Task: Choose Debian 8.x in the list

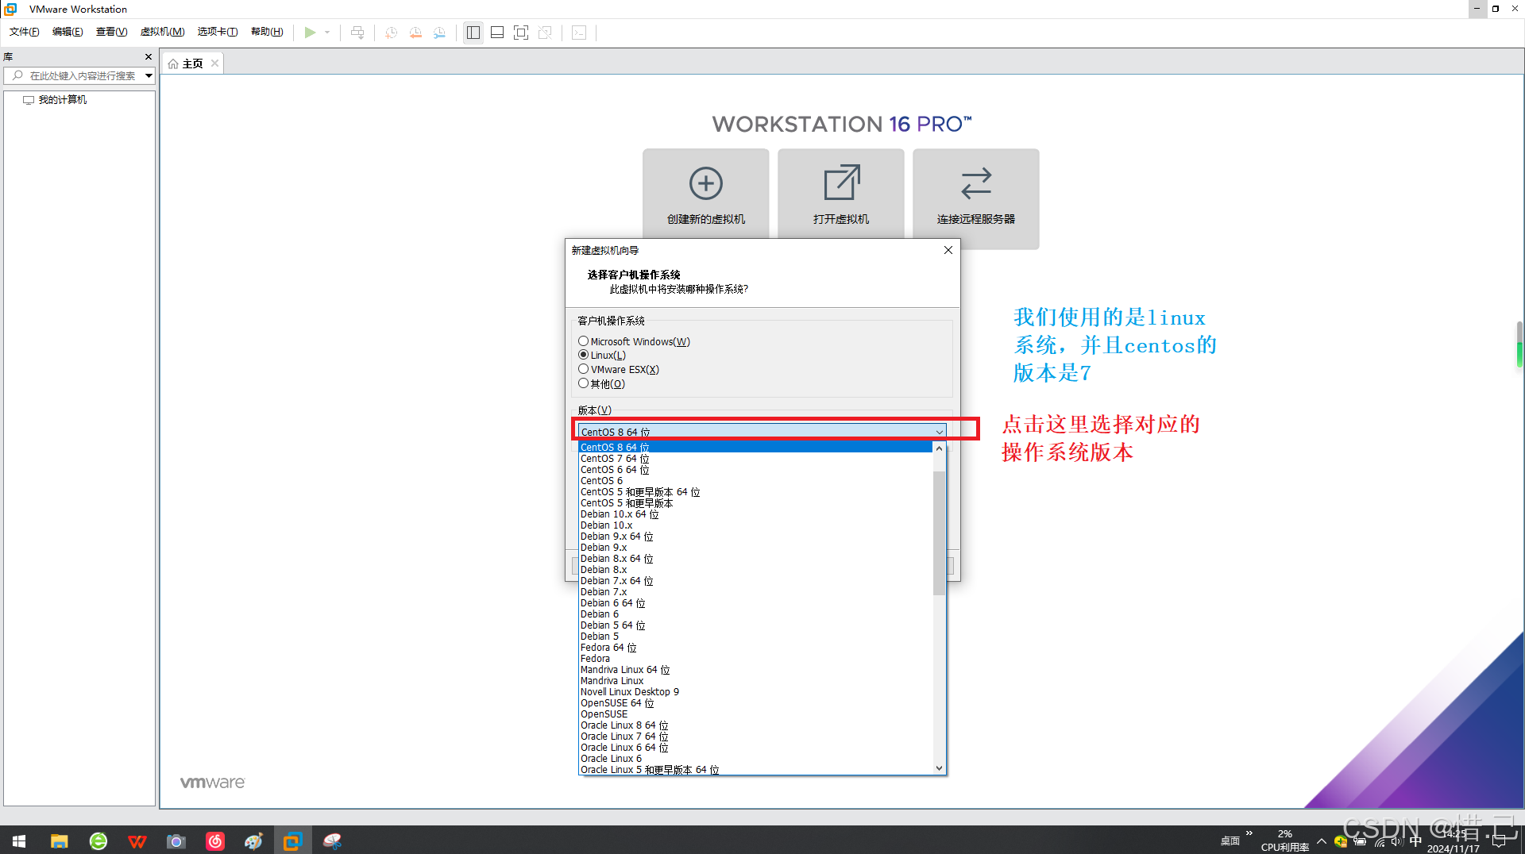Action: [x=755, y=570]
